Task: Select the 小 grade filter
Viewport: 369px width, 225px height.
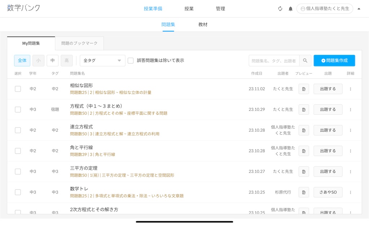Action: (38, 61)
